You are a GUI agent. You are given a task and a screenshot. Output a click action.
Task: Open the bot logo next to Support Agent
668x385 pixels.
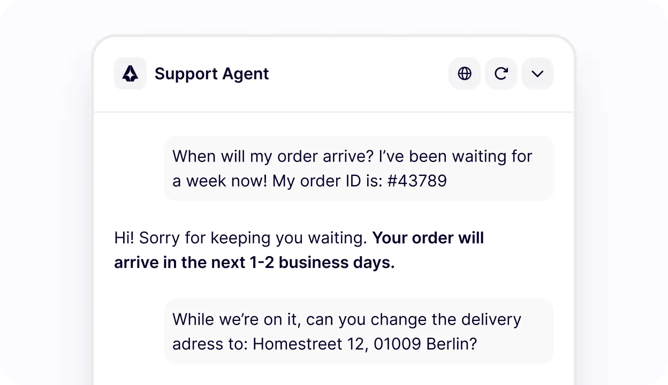pyautogui.click(x=130, y=73)
